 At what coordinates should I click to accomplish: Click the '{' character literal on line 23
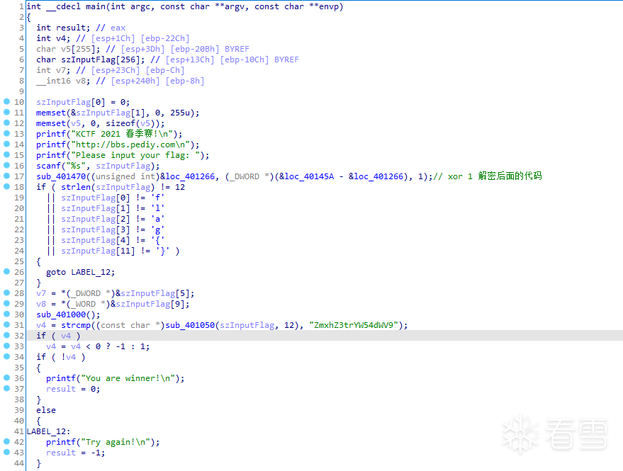tap(157, 240)
